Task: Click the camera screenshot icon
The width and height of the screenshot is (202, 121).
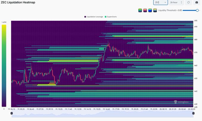Action: tap(197, 2)
